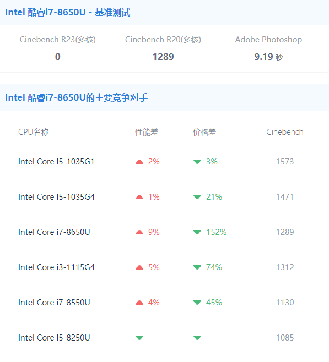Screen dimensions: 329x362
Task: Click the R20 score 1289 in benchmark section
Action: (163, 57)
